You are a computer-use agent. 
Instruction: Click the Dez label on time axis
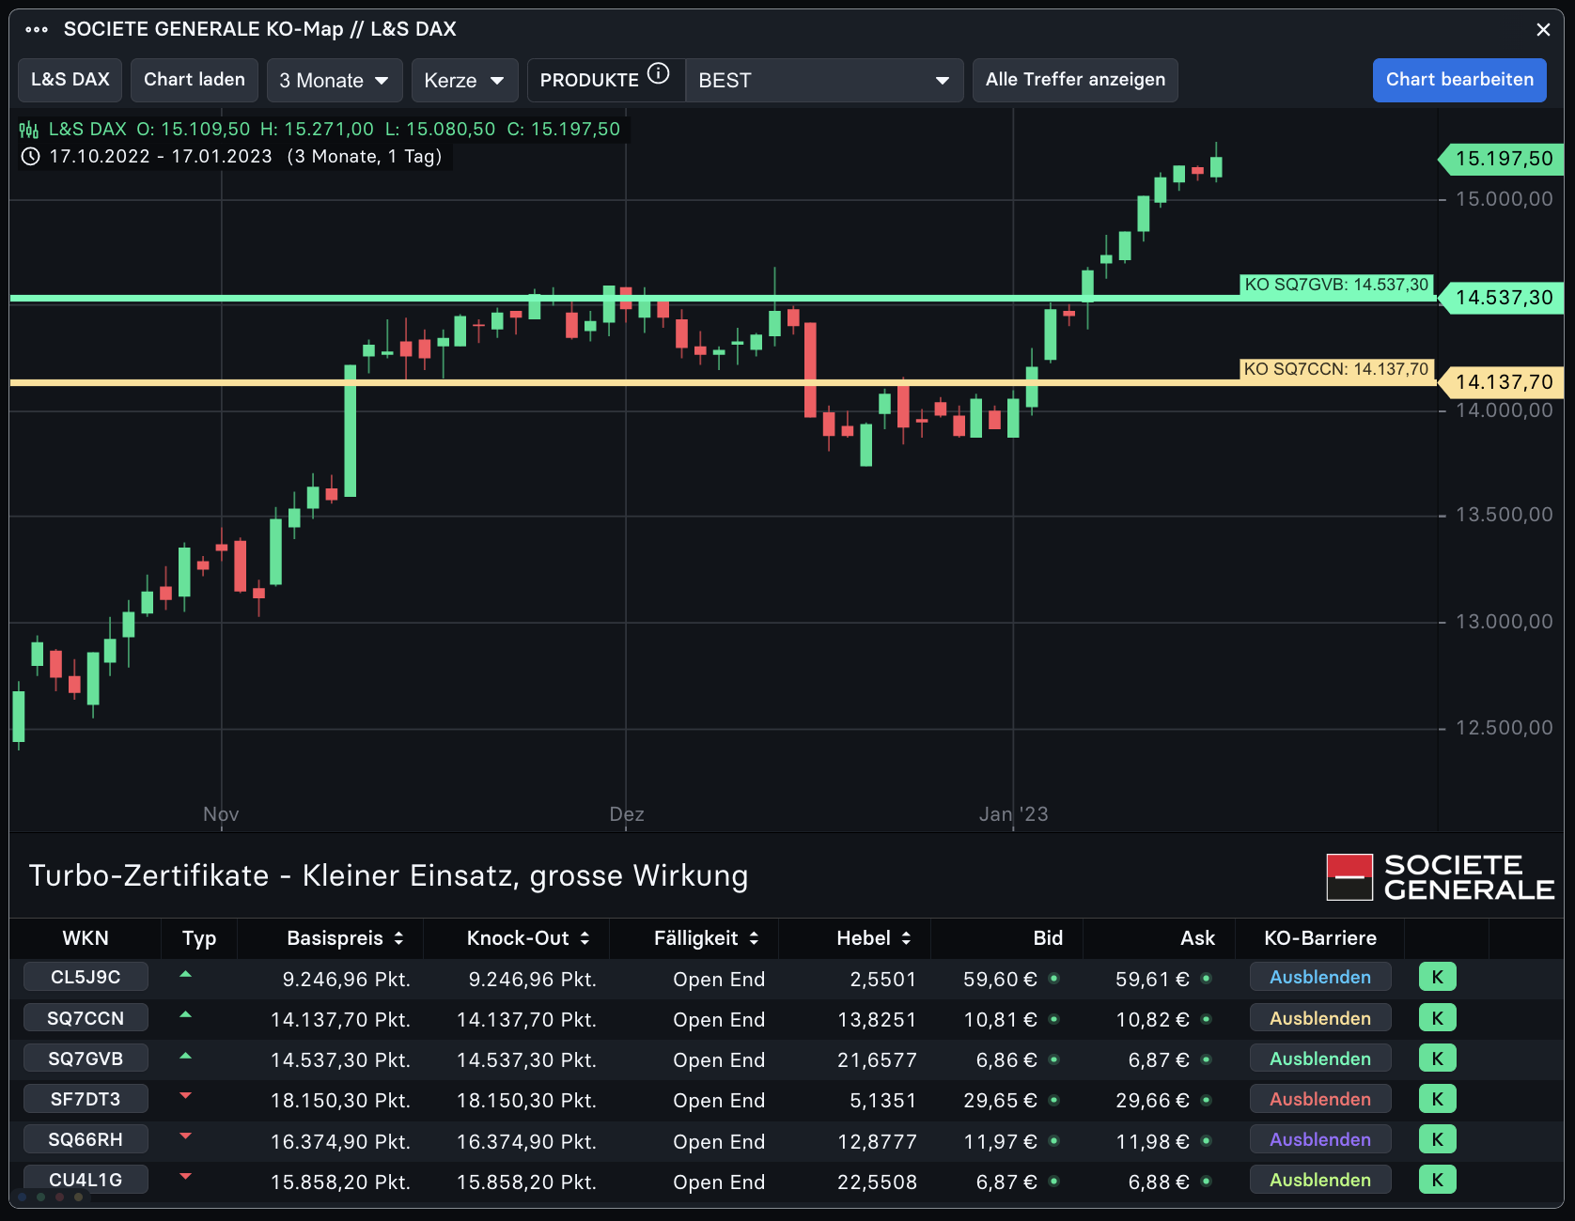point(627,814)
